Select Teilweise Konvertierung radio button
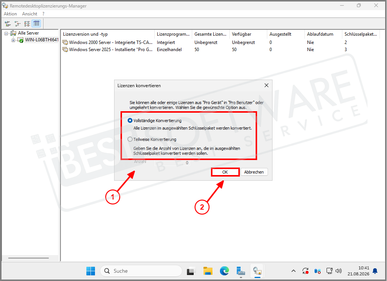 coord(130,139)
